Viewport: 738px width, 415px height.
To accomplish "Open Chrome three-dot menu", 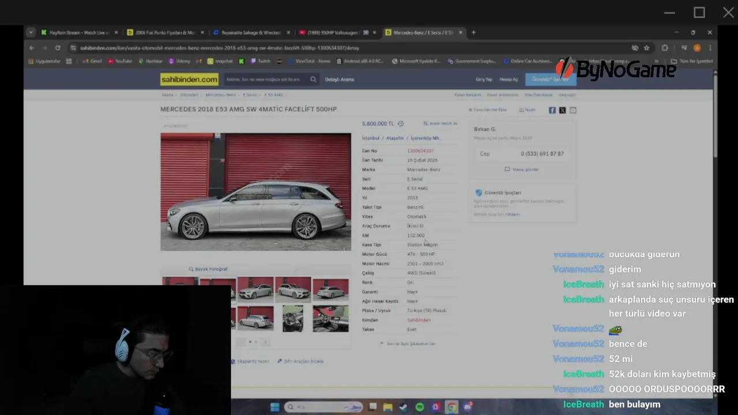I will point(710,48).
